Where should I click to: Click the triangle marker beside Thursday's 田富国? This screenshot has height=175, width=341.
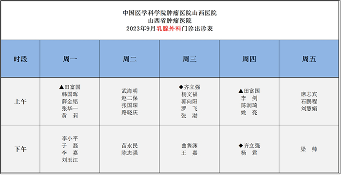(241, 91)
